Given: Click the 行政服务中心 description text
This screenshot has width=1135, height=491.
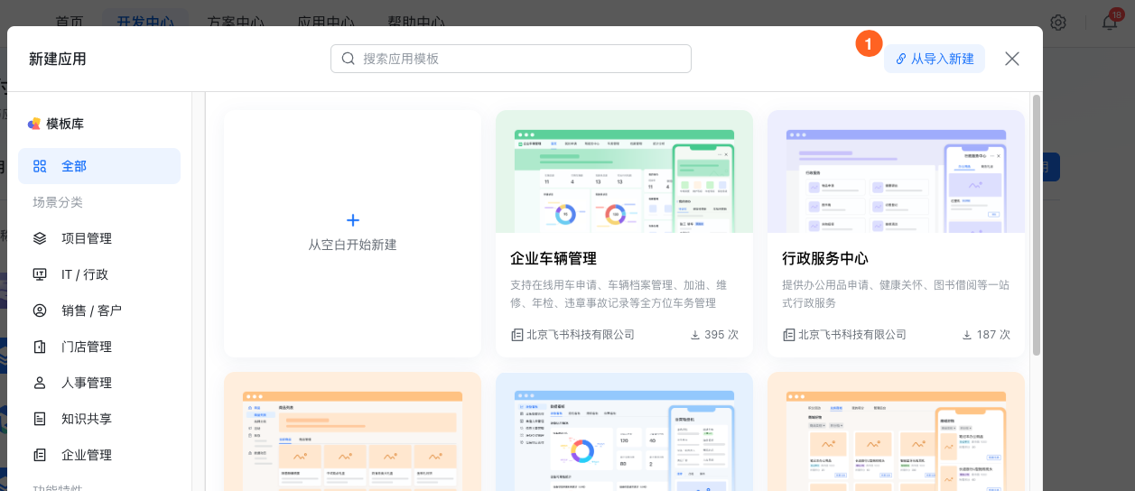Looking at the screenshot, I should [x=896, y=294].
